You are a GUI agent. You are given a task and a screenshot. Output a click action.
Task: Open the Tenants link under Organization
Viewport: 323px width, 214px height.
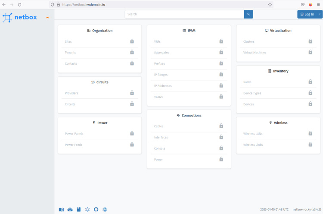[x=70, y=53]
